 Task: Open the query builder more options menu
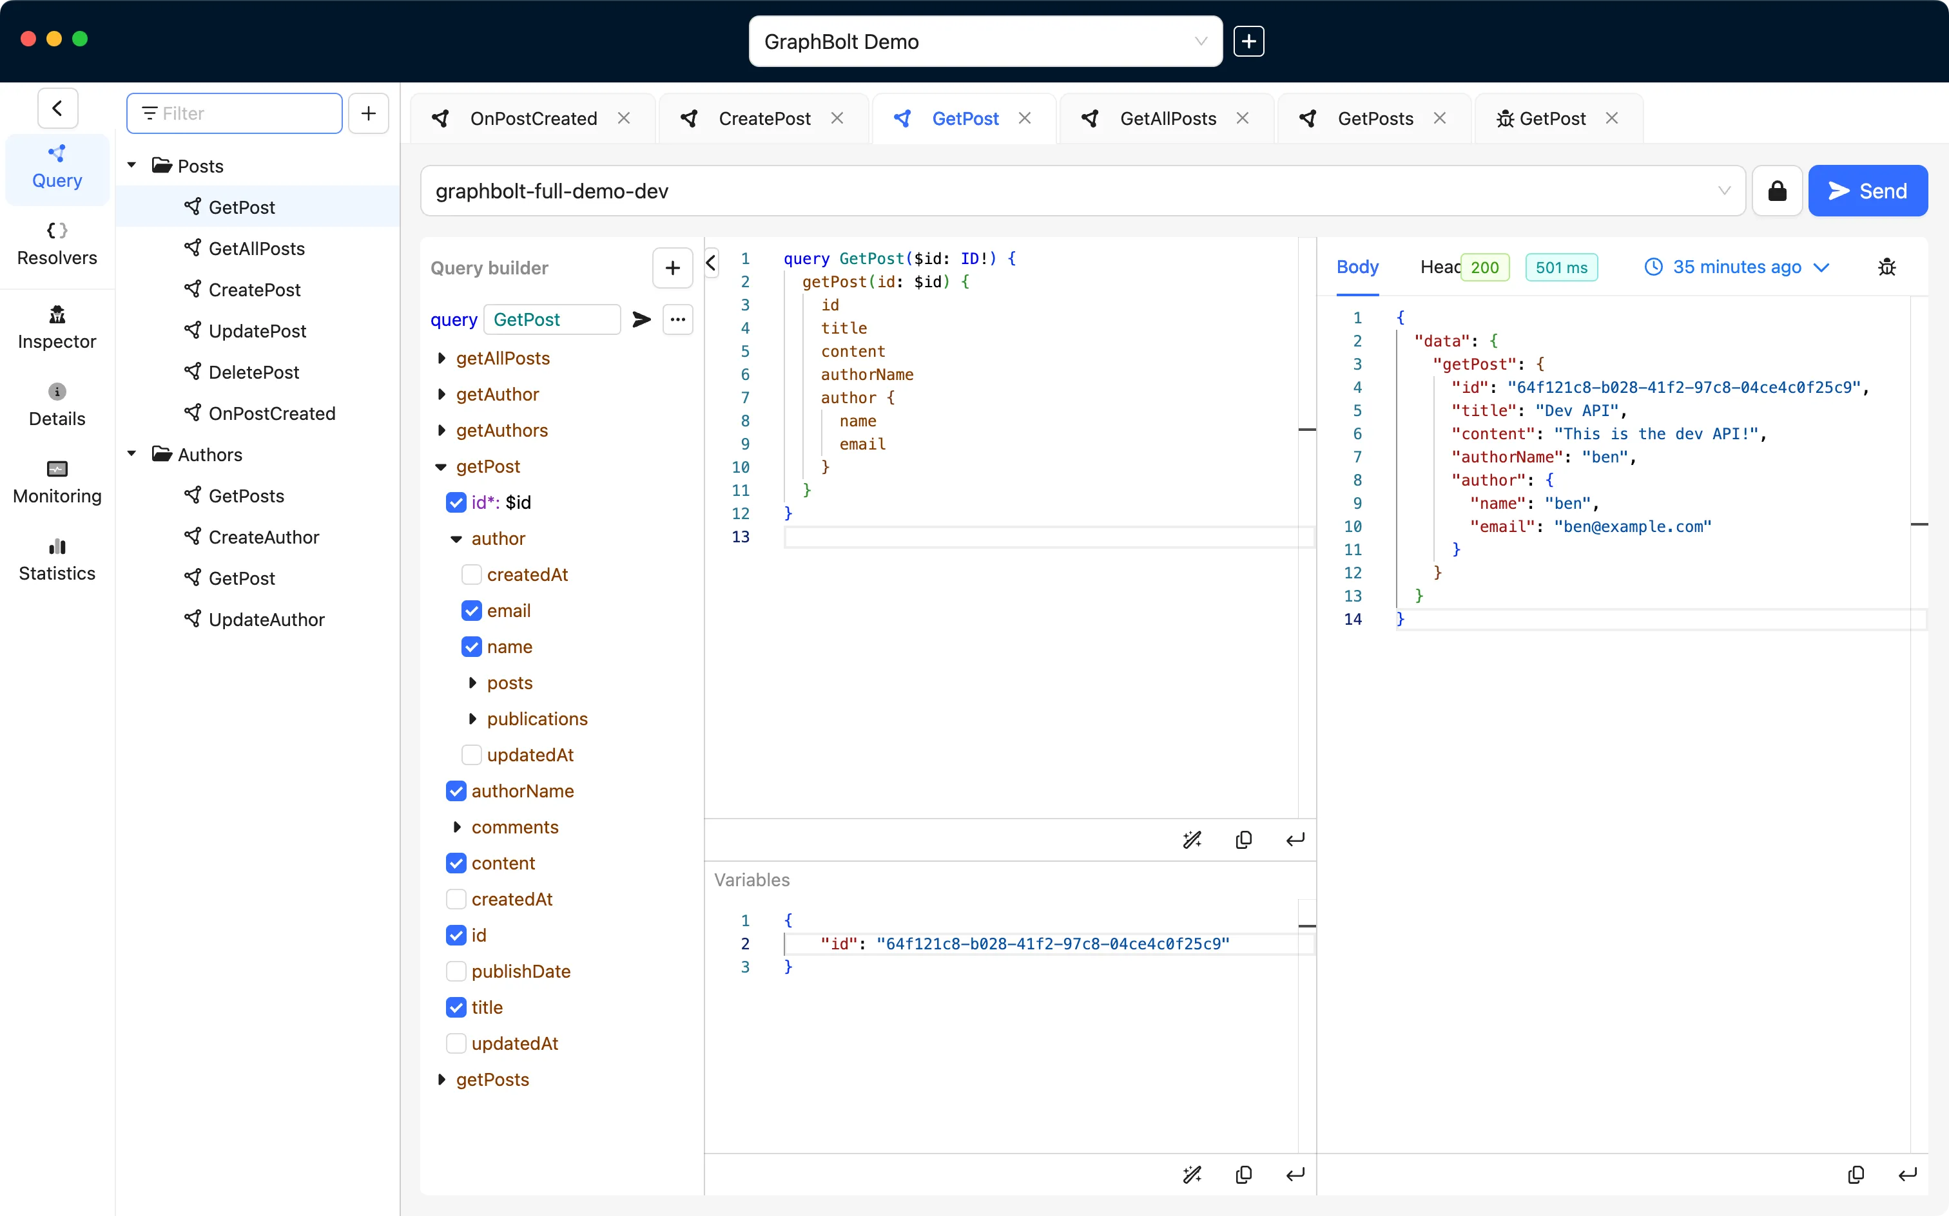click(x=677, y=319)
